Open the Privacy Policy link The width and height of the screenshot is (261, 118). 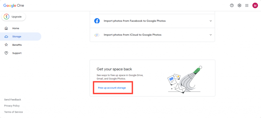click(12, 106)
